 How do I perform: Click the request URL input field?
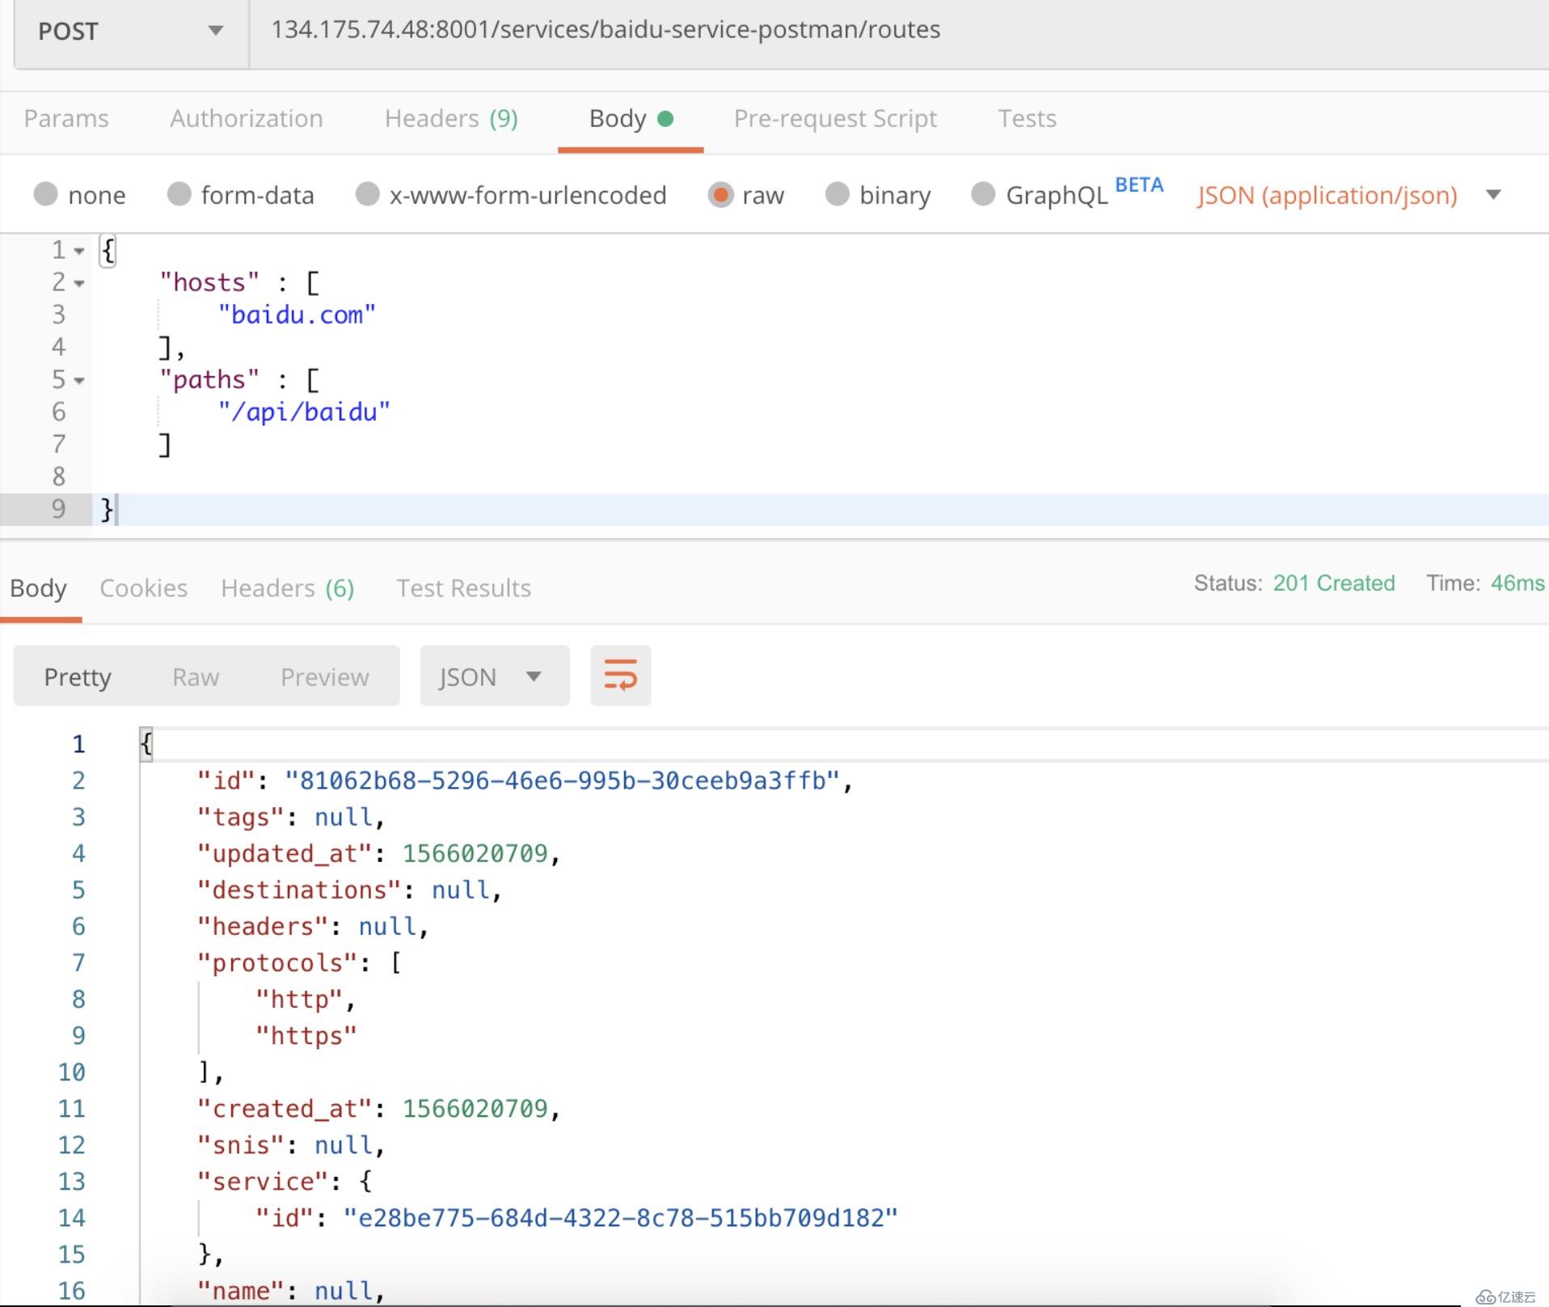(899, 31)
